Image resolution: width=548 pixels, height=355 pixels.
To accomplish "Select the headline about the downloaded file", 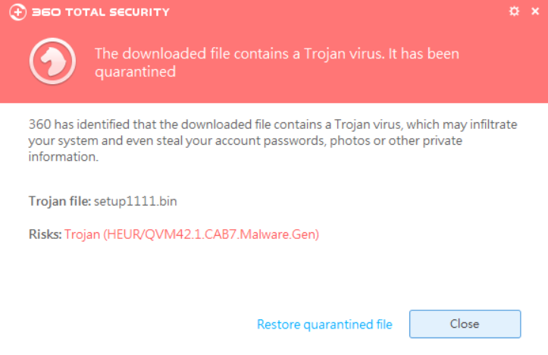I will point(277,63).
